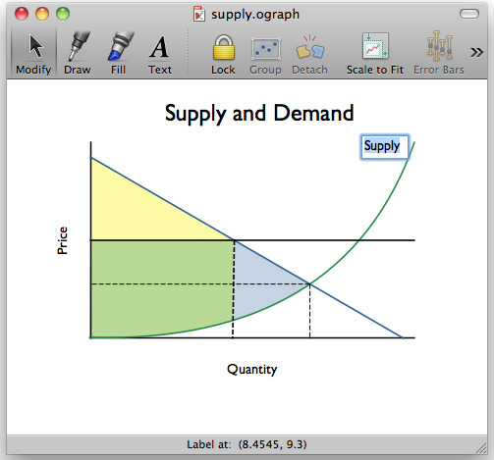Click the Error Bars toolbar icon
The width and height of the screenshot is (494, 460).
[x=439, y=46]
